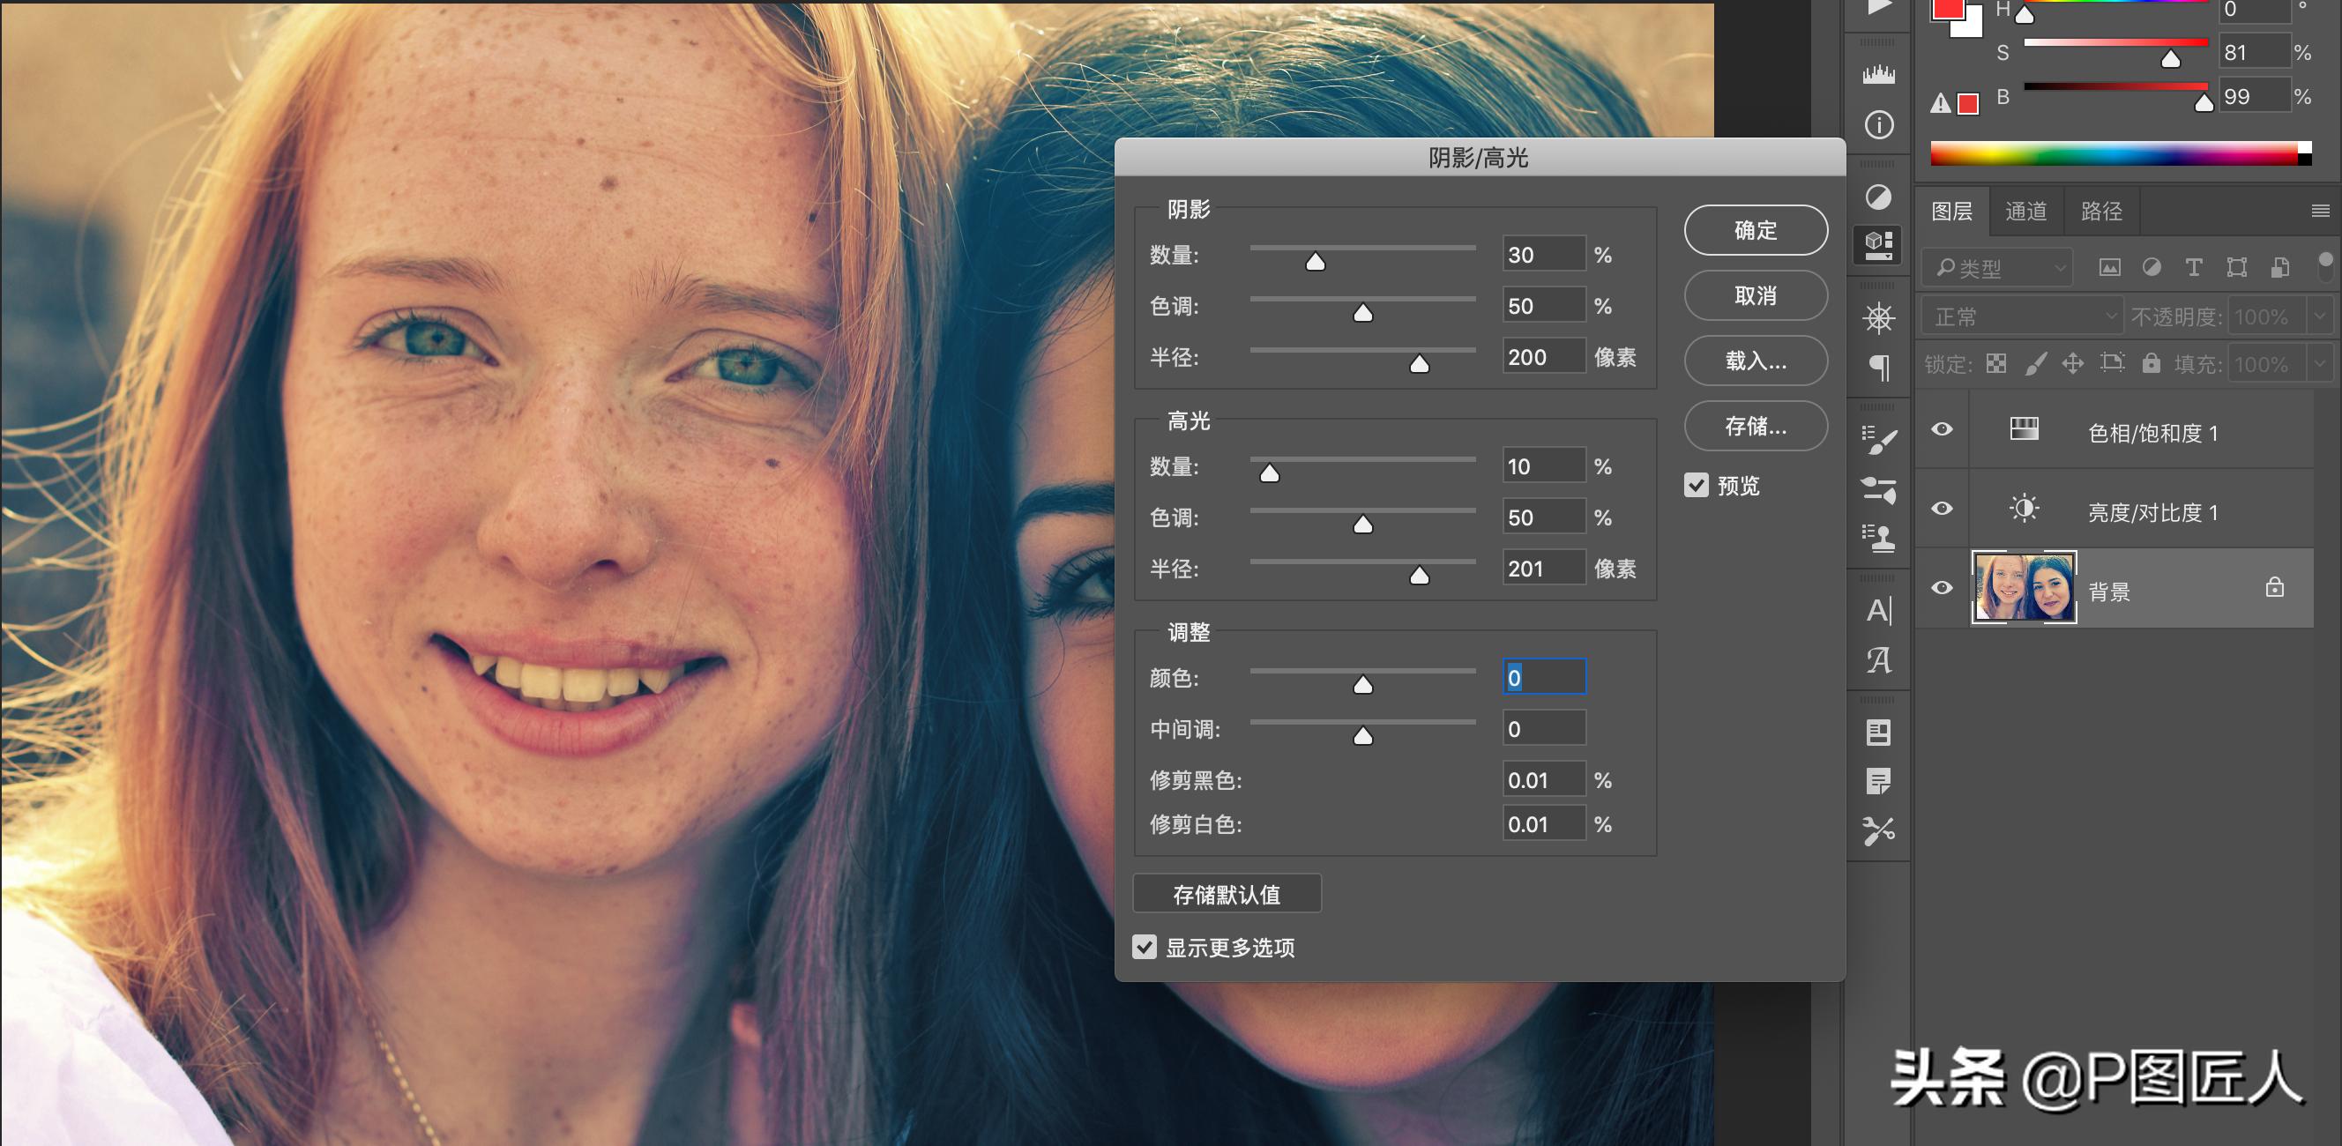Click the 确定 button
The height and width of the screenshot is (1146, 2342).
(1755, 230)
